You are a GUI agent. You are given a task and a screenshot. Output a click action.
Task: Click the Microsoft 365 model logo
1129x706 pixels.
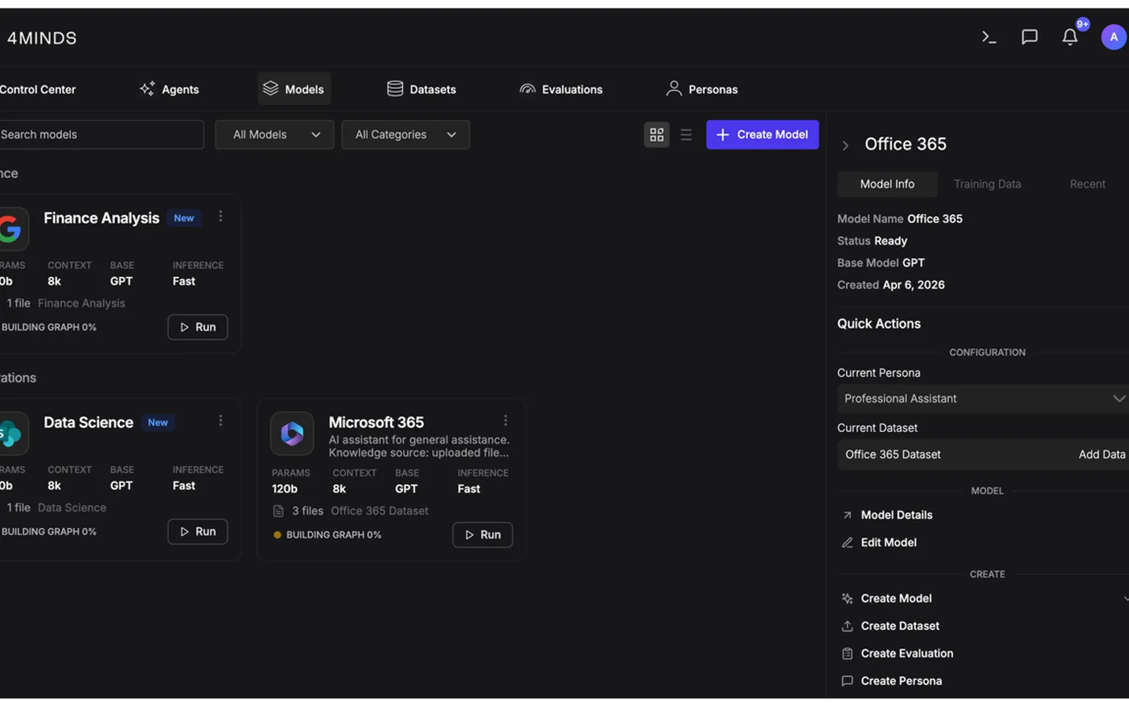[292, 433]
